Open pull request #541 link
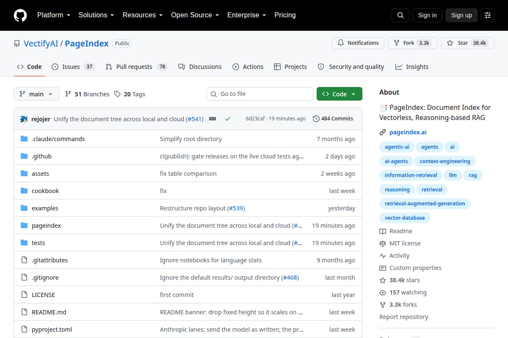The image size is (508, 338). click(195, 119)
